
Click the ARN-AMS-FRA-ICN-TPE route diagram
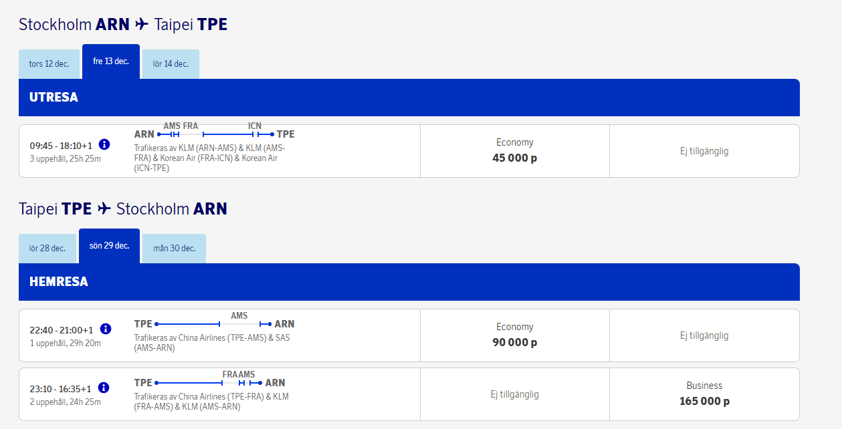pos(214,134)
